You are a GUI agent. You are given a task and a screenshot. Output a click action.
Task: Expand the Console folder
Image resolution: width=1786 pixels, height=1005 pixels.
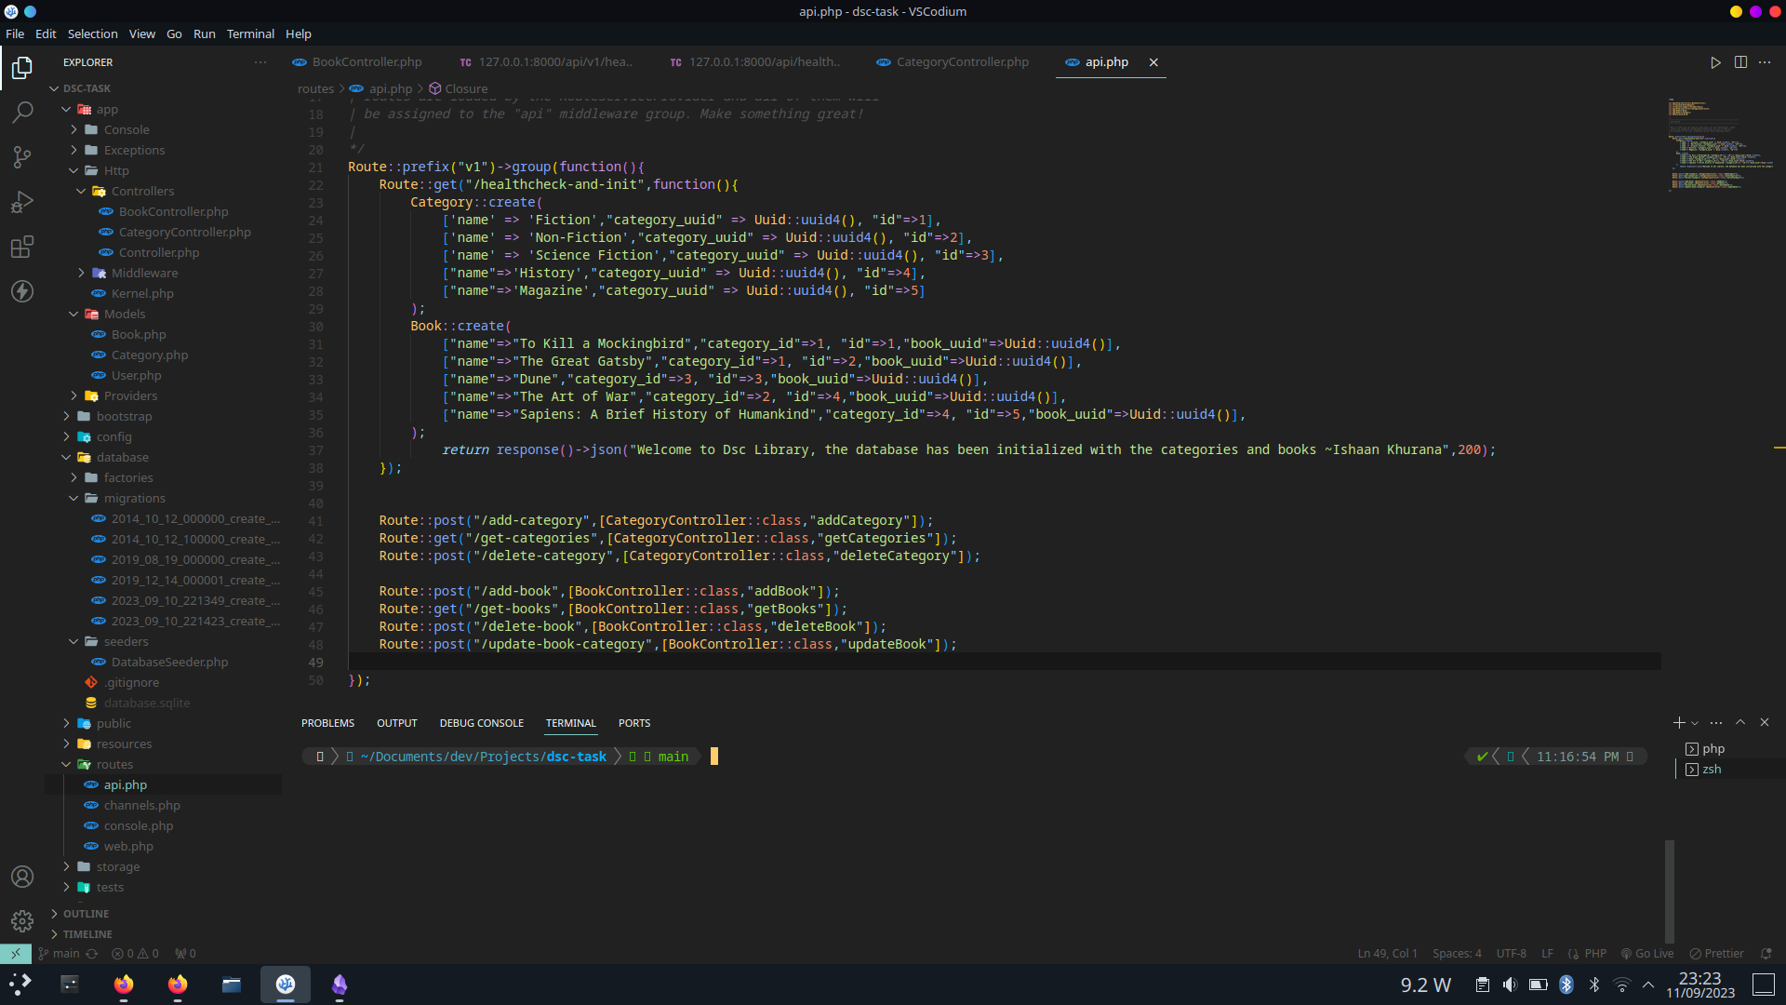point(74,130)
